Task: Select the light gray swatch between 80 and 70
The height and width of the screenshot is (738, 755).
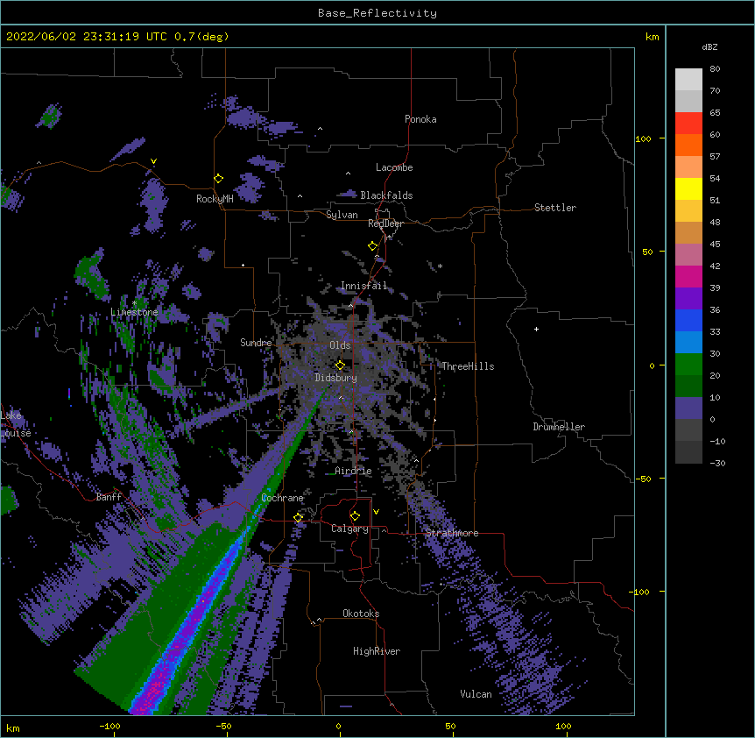Action: pos(688,80)
